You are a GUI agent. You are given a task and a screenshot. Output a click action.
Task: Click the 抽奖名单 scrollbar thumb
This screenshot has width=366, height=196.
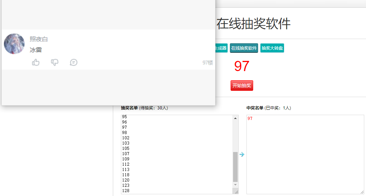coord(235,167)
